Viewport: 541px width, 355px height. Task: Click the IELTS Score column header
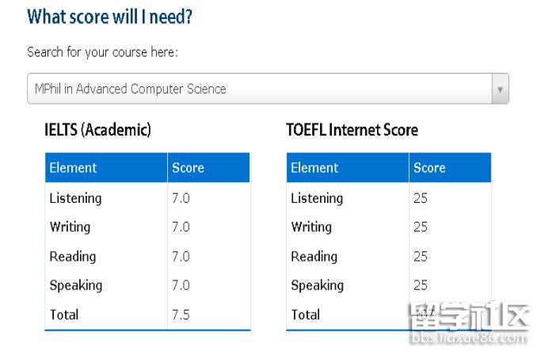(x=188, y=168)
